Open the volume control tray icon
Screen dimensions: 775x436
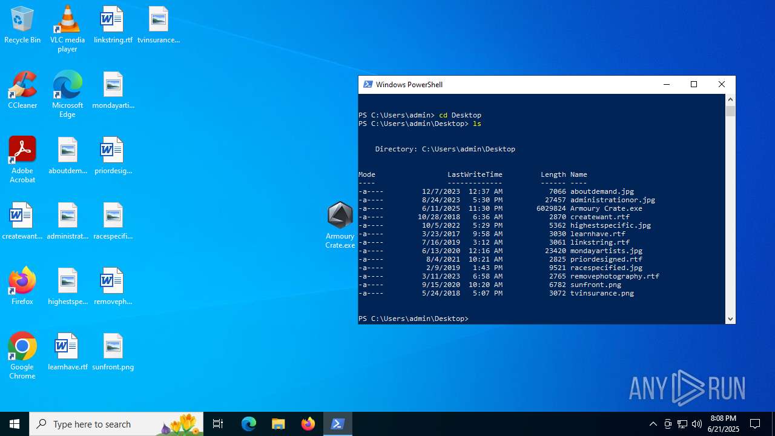coord(696,424)
